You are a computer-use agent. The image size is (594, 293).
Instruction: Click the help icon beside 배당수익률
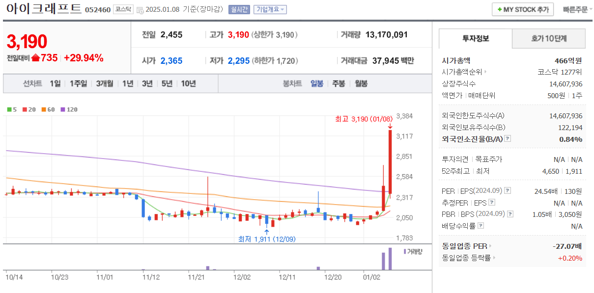coord(481,226)
